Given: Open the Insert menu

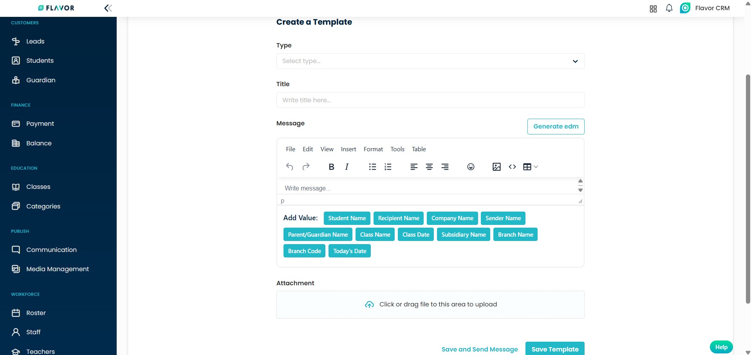Looking at the screenshot, I should click(348, 149).
